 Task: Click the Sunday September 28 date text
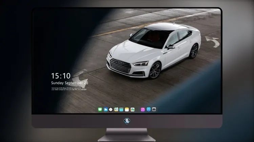pyautogui.click(x=70, y=83)
